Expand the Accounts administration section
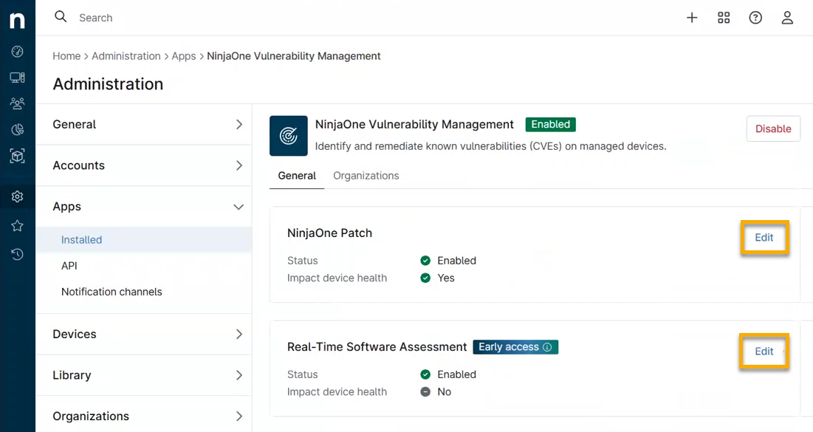Image resolution: width=813 pixels, height=432 pixels. coord(144,165)
